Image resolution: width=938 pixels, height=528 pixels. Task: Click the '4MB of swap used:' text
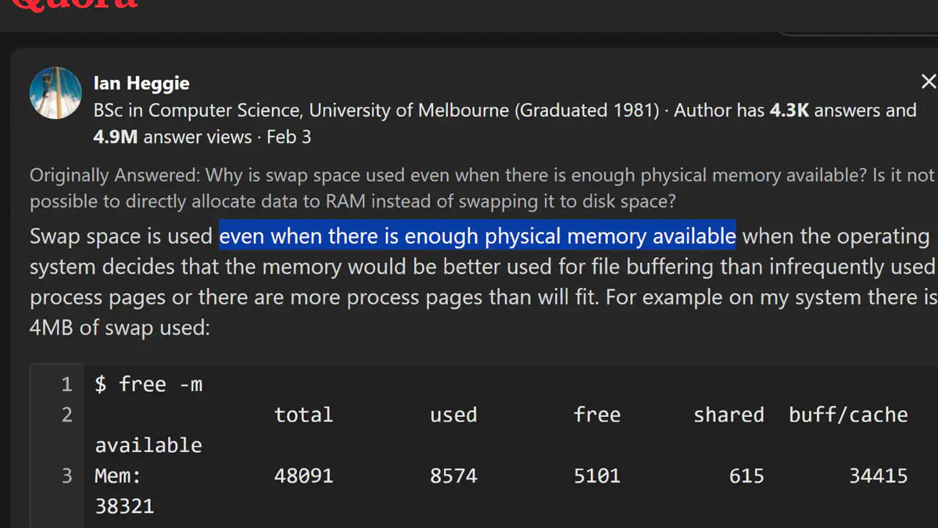coord(120,327)
